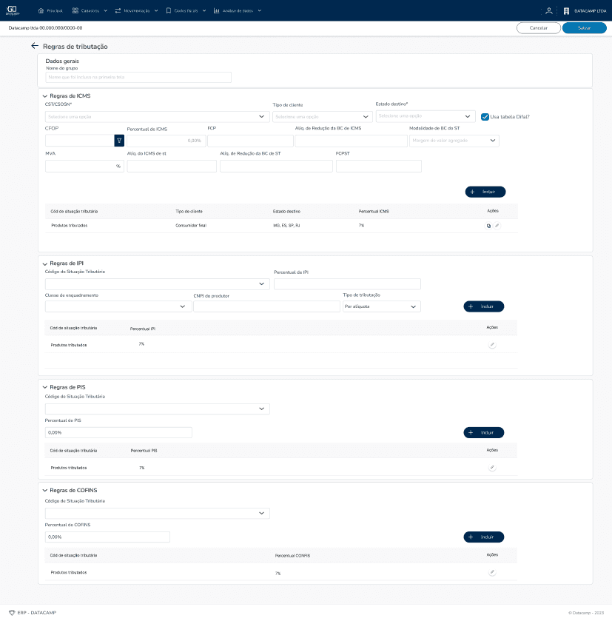Focus the FCPST input field
The height and width of the screenshot is (621, 612).
(x=379, y=167)
